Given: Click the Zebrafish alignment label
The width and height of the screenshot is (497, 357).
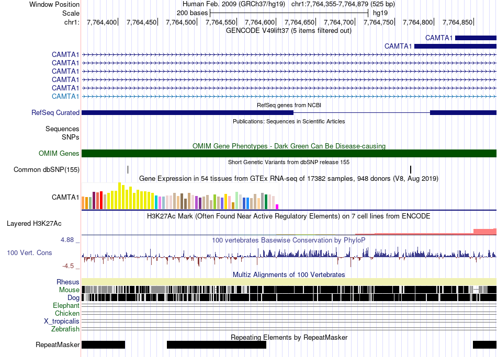Looking at the screenshot, I should [x=65, y=329].
